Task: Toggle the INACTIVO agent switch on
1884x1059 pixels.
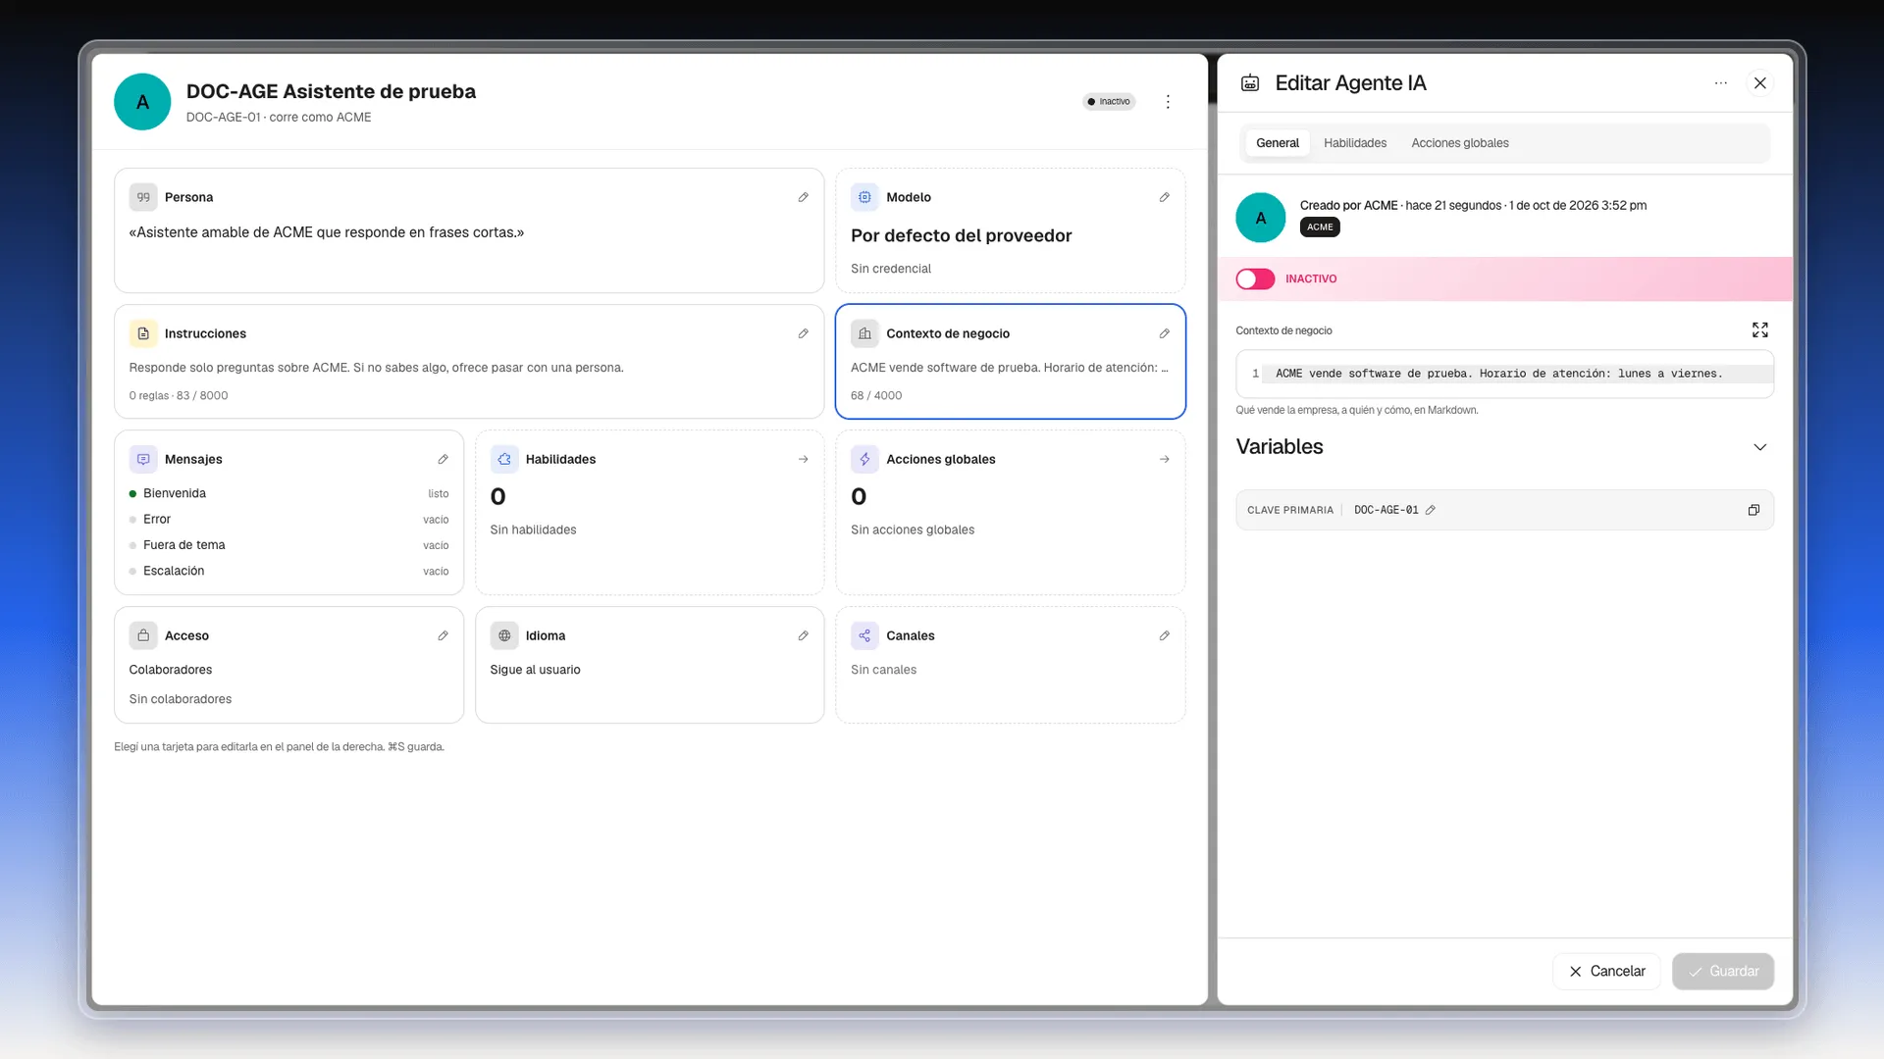Action: pyautogui.click(x=1255, y=279)
